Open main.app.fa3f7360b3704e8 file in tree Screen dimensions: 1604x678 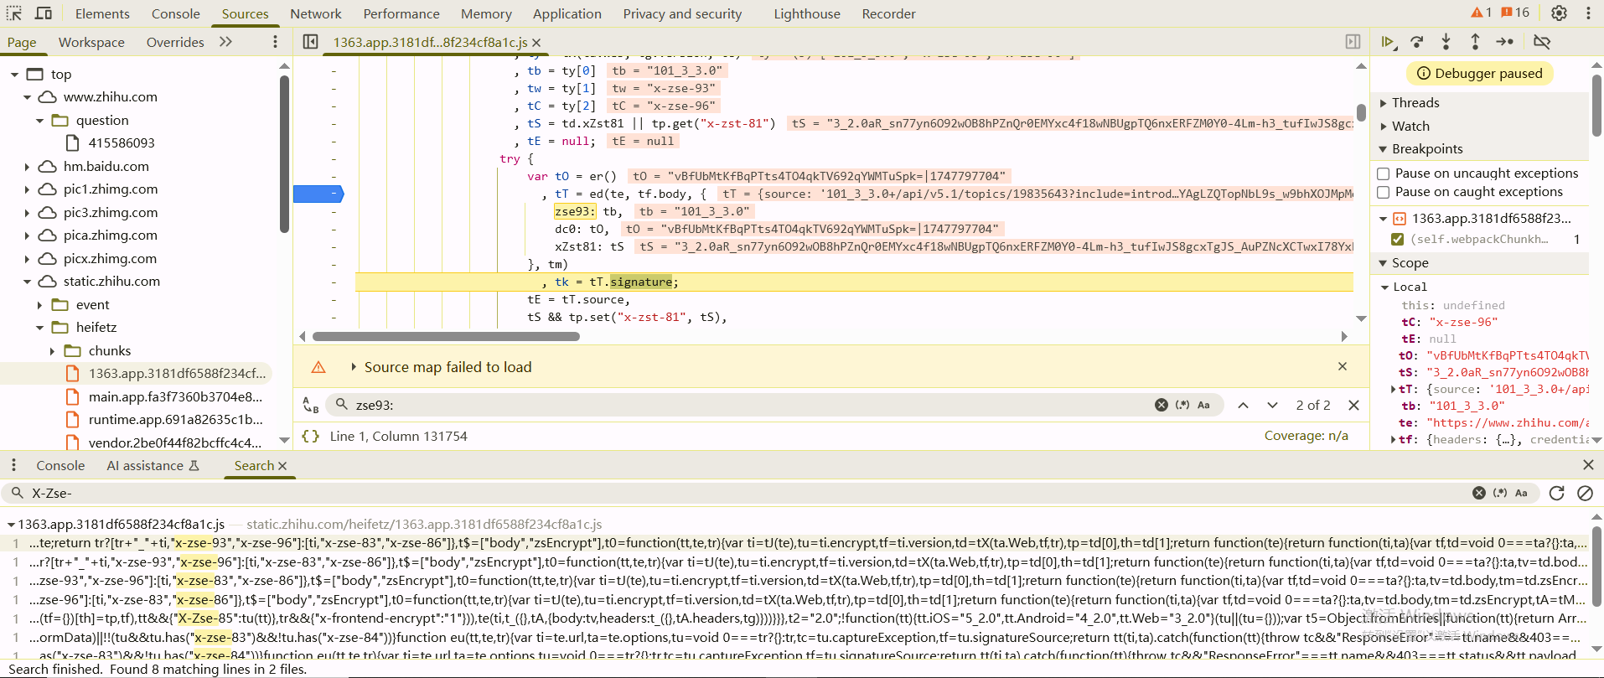[x=174, y=396]
